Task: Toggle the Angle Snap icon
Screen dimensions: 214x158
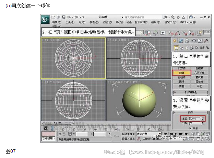Action: click(x=178, y=33)
